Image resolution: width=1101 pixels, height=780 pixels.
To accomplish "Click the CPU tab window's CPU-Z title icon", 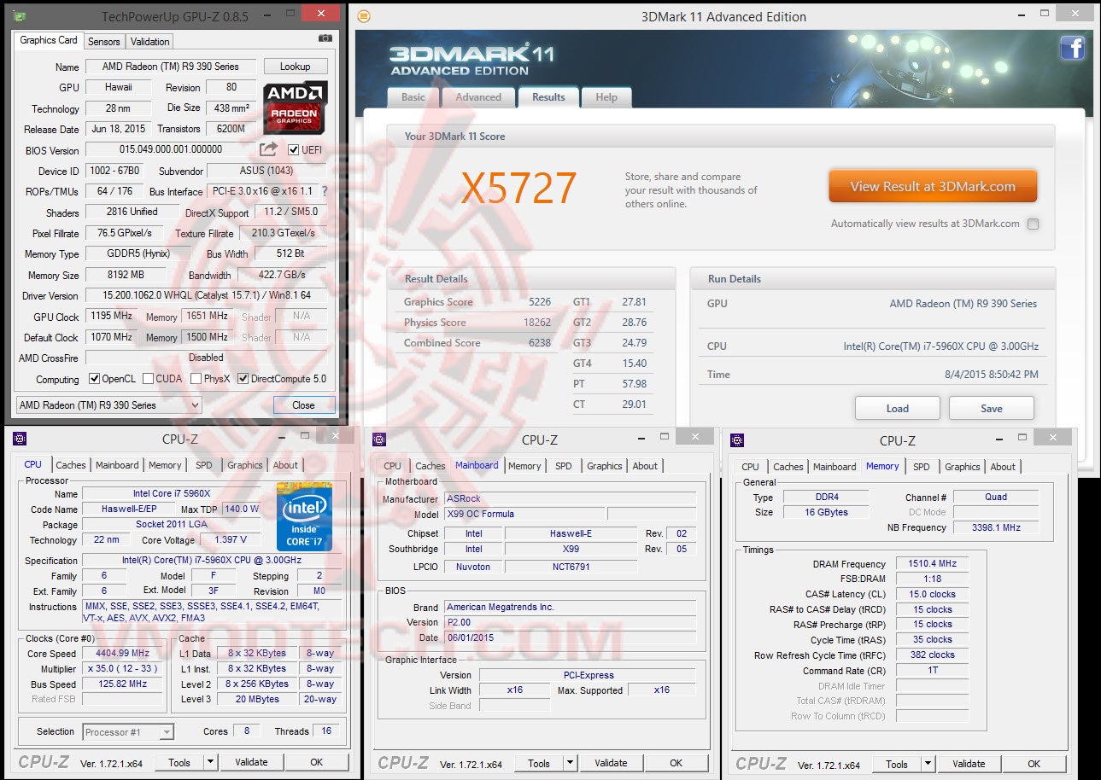I will point(20,439).
